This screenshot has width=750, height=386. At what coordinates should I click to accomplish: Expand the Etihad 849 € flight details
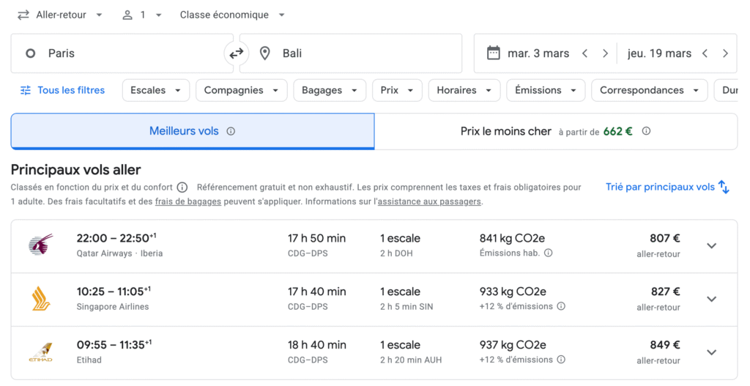point(712,352)
